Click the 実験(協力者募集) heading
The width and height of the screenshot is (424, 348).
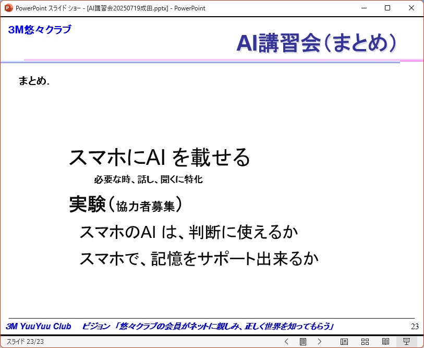126,205
